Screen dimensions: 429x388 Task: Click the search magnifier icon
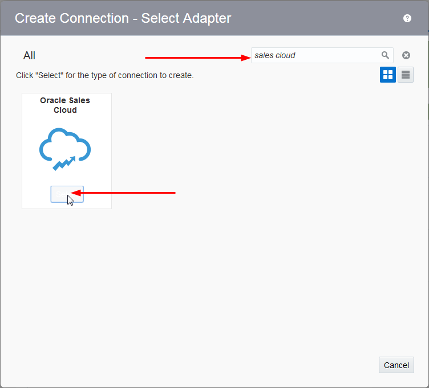385,55
